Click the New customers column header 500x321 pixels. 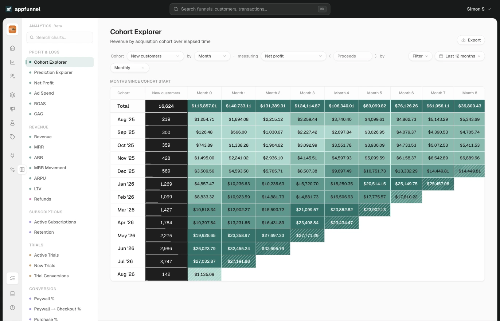point(166,93)
